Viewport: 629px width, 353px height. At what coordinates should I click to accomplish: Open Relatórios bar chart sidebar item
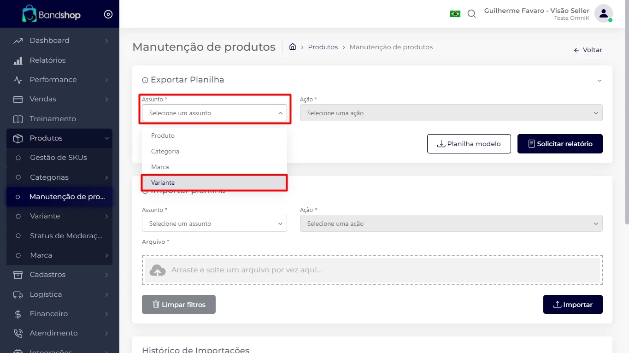coord(47,60)
